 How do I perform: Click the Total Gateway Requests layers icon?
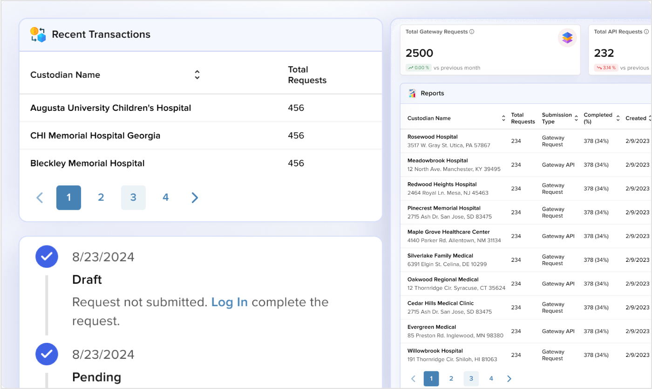567,38
